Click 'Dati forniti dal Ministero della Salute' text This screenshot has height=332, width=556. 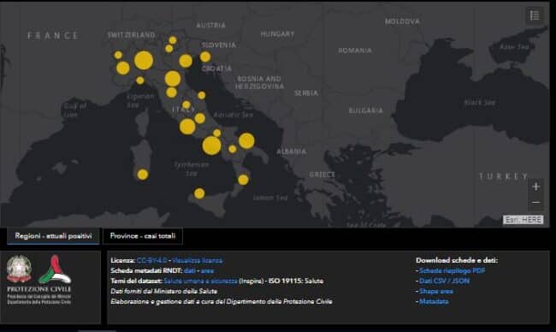click(x=164, y=291)
